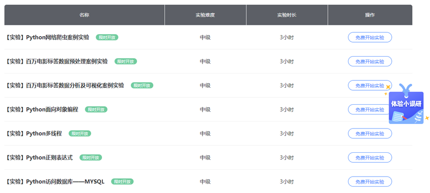This screenshot has height=193, width=430.
Task: Open the Python面向对象编程 experiment title
Action: [x=42, y=110]
